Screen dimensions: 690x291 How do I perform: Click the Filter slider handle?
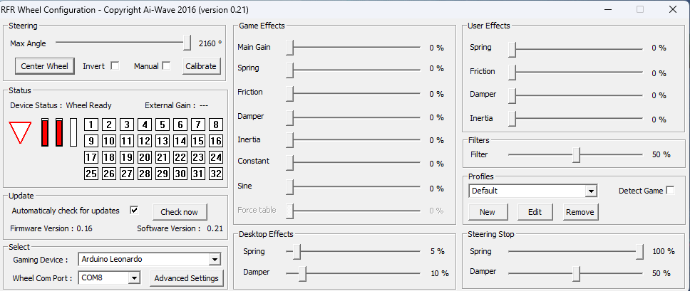point(576,154)
